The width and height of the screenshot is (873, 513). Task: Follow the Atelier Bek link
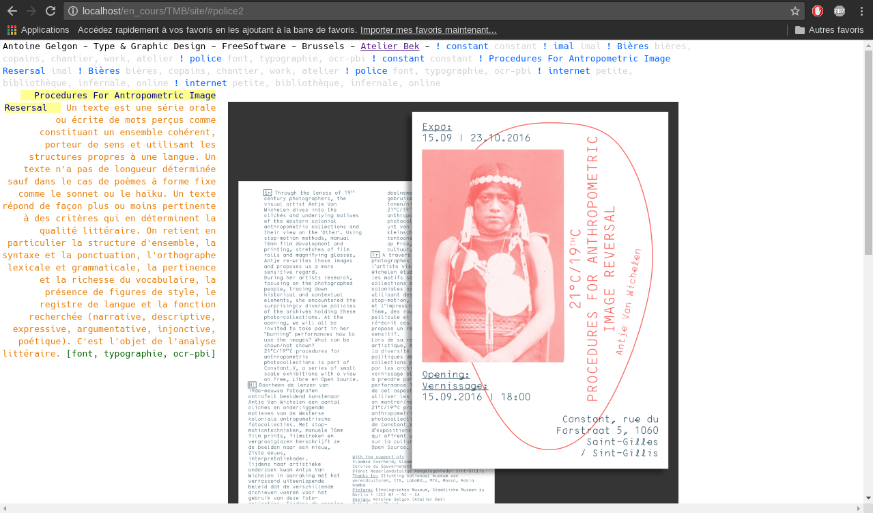[390, 46]
